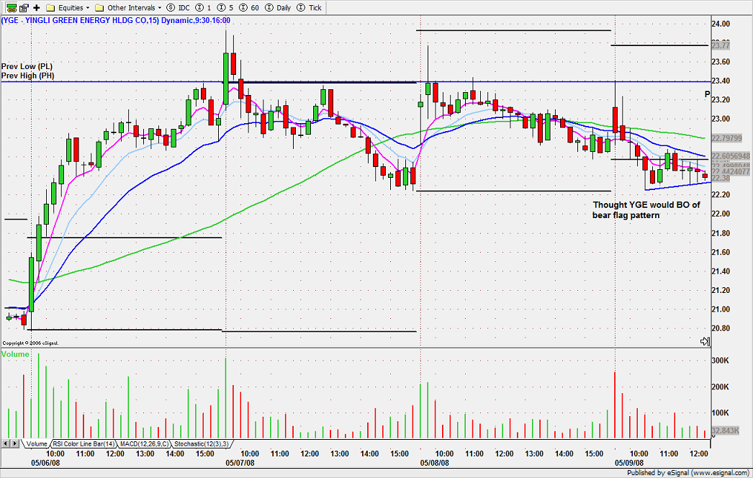This screenshot has width=753, height=478.
Task: Click the black plus add icon
Action: (36, 8)
